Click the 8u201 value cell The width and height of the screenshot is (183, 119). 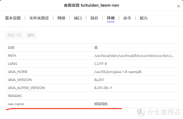pyautogui.click(x=134, y=80)
